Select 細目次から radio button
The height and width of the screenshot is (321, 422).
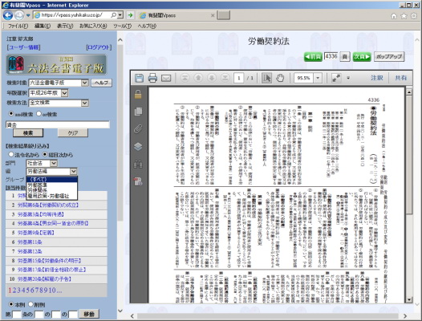click(44, 155)
